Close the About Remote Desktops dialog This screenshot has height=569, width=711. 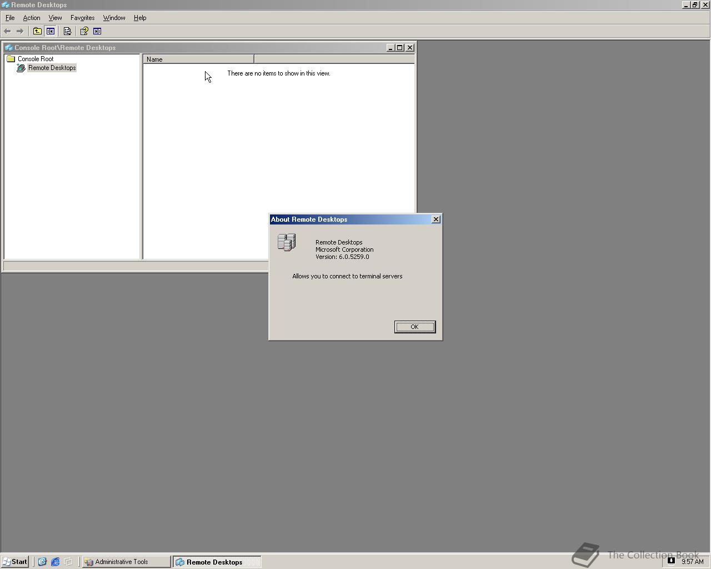[x=436, y=219]
